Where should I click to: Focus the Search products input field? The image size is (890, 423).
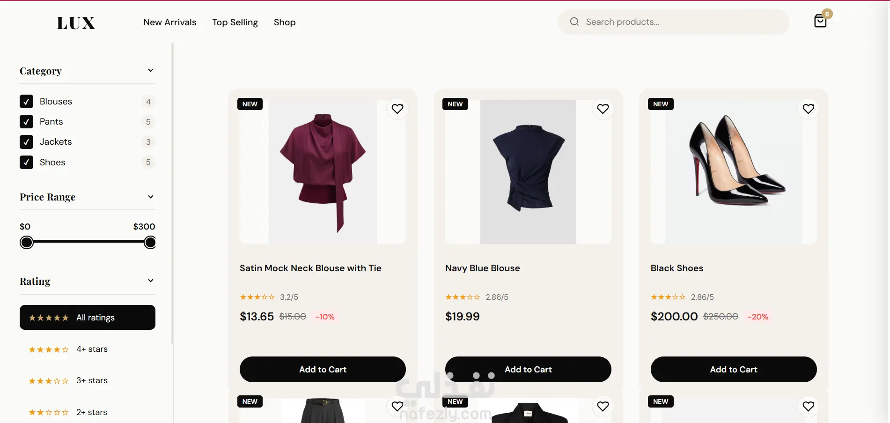click(x=673, y=22)
